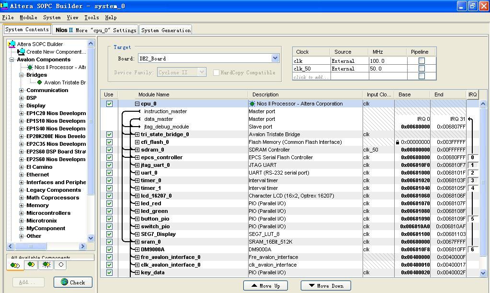Enable Pipeline for the clk_50 clock
490x293 pixels.
[422, 69]
